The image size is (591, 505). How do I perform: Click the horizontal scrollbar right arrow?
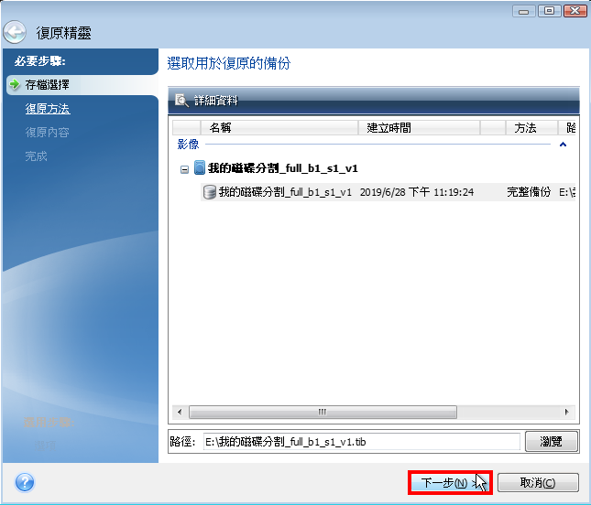tap(569, 412)
